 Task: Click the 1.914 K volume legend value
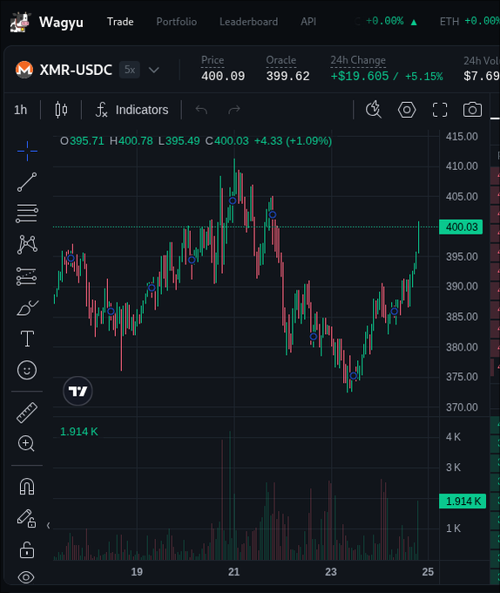point(79,432)
